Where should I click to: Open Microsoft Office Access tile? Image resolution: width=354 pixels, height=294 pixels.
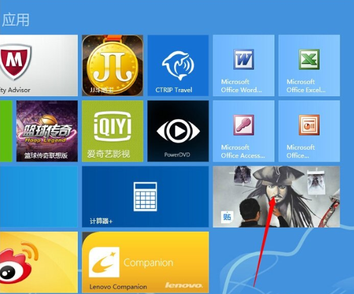coord(244,131)
